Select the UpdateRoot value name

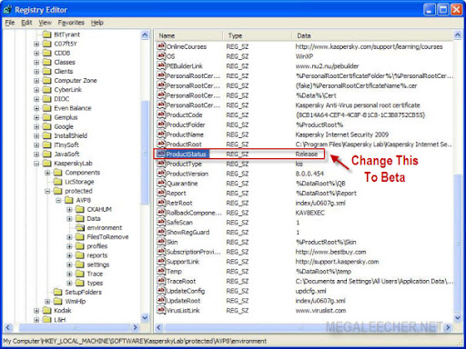point(183,301)
